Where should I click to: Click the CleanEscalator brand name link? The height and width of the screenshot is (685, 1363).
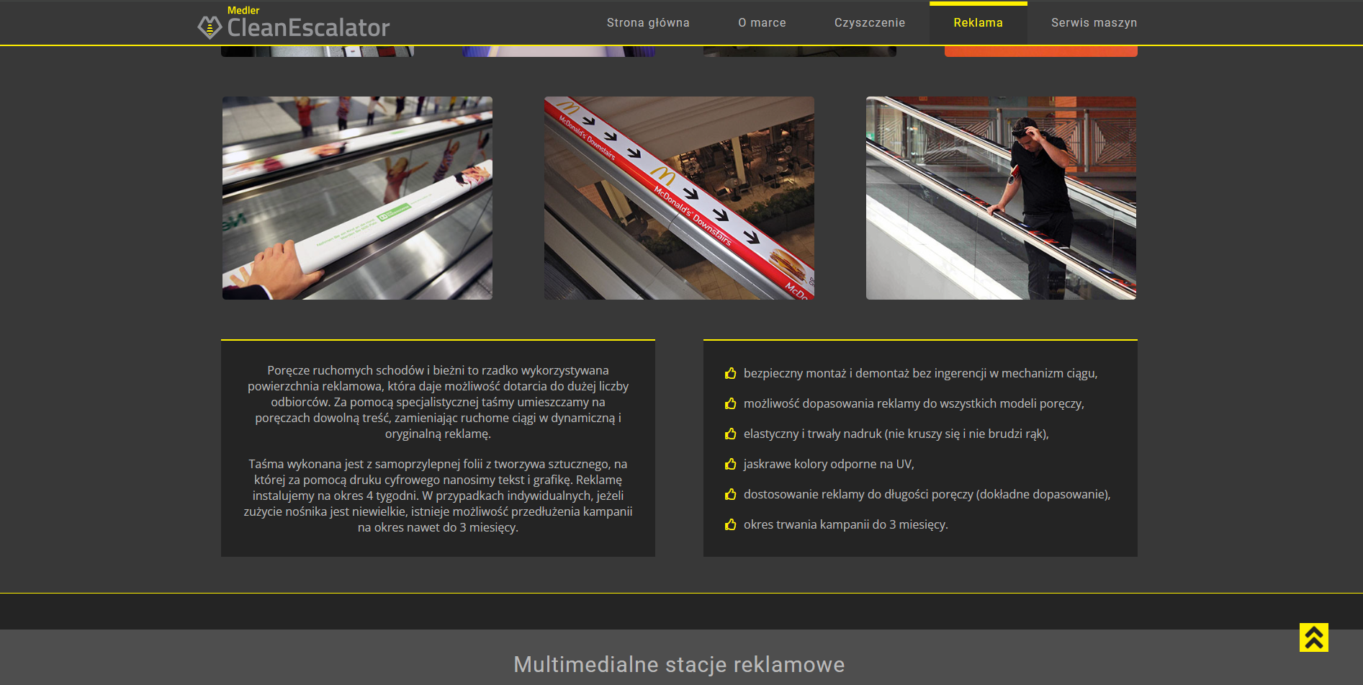[x=308, y=28]
